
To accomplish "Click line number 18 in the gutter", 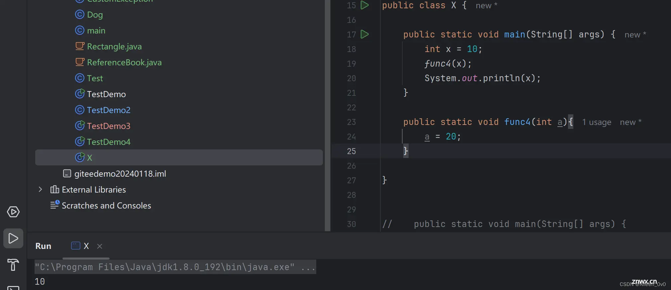I will pos(351,49).
